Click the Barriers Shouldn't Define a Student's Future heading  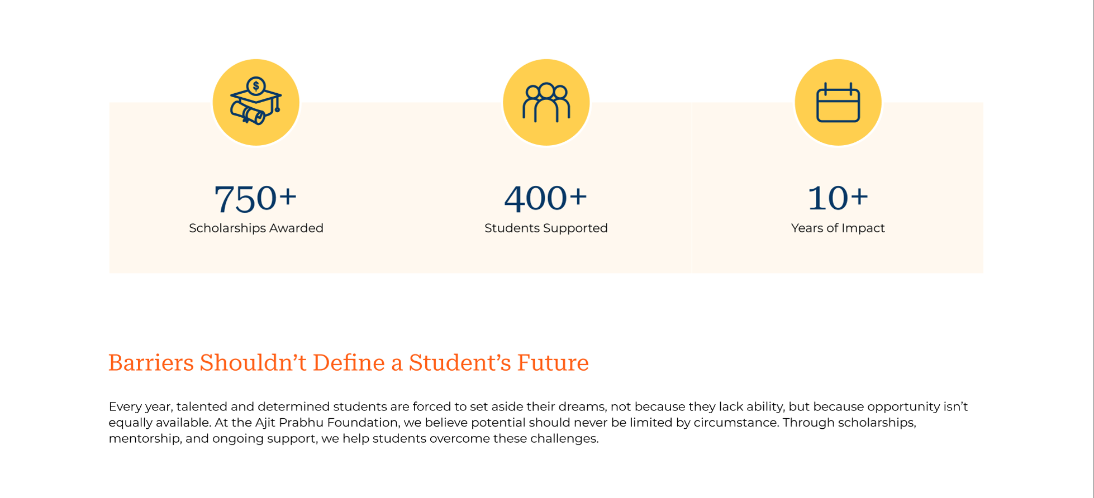(349, 363)
